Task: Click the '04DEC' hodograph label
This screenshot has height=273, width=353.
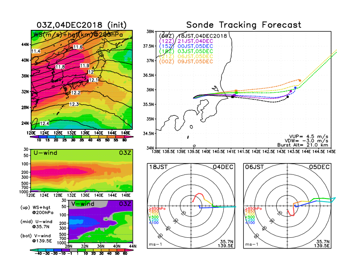Action: point(223,167)
